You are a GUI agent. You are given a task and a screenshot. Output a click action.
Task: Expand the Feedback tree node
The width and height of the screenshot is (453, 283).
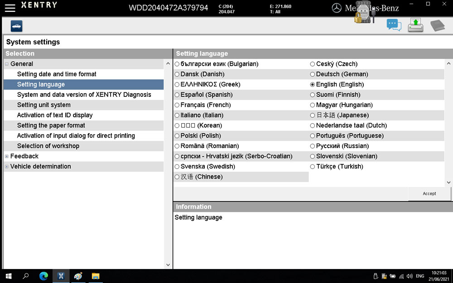7,156
